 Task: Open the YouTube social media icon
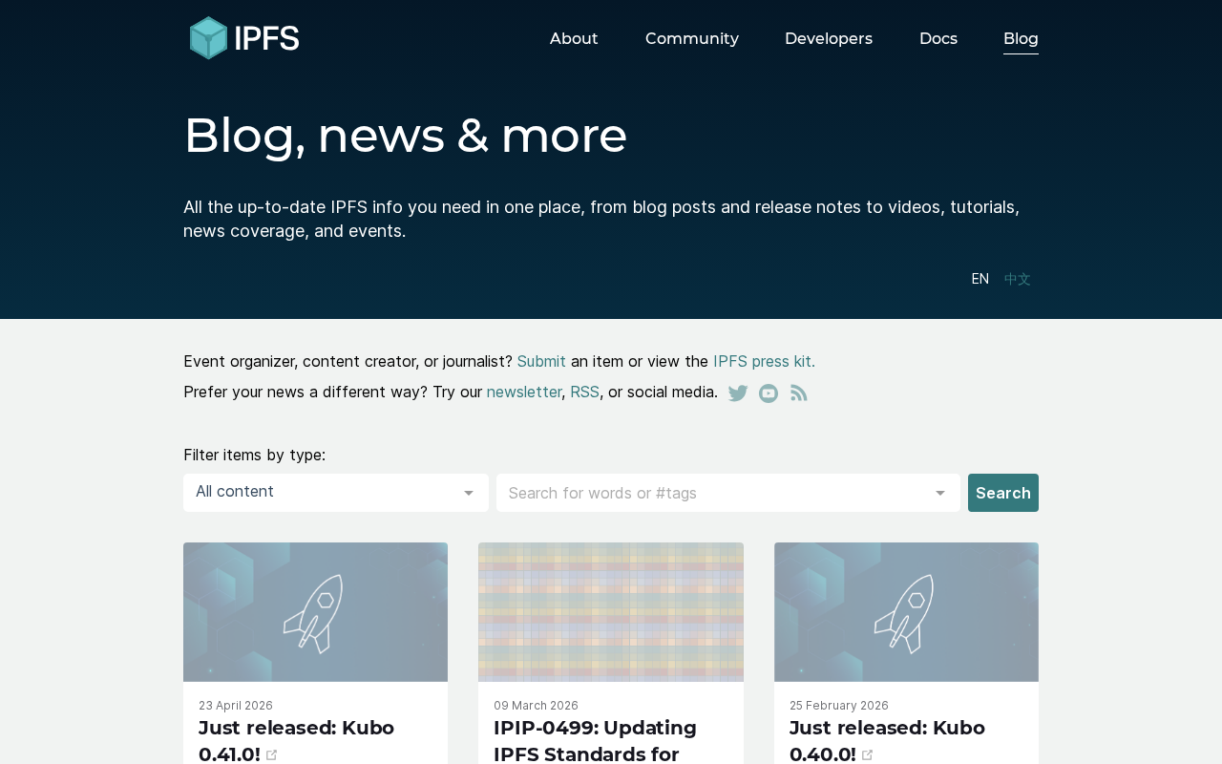click(x=769, y=393)
